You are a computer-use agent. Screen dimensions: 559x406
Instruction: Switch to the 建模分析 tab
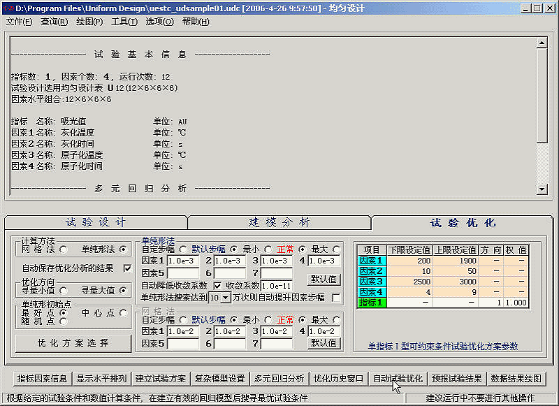[x=279, y=223]
